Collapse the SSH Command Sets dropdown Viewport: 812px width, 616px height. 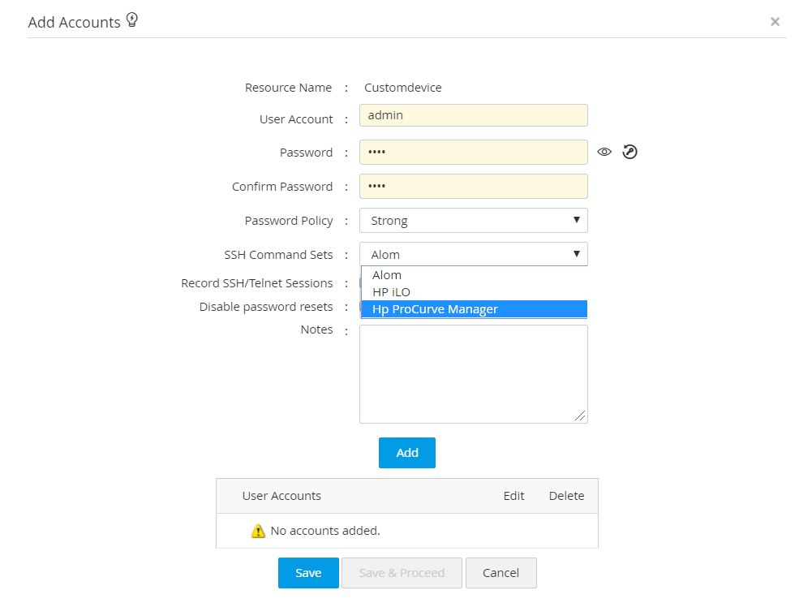[x=473, y=255]
